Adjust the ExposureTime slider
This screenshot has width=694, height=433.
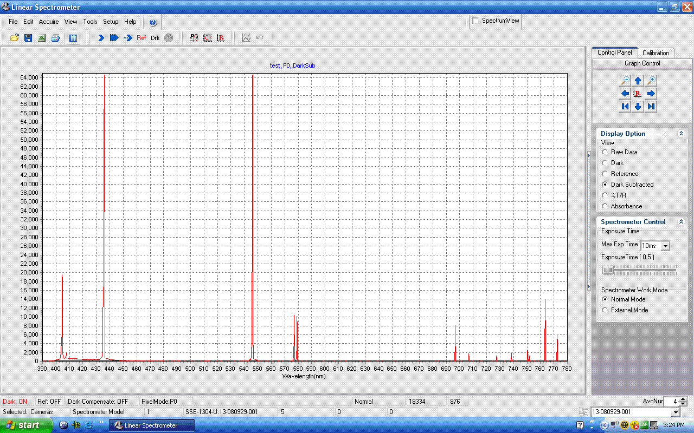tap(608, 270)
